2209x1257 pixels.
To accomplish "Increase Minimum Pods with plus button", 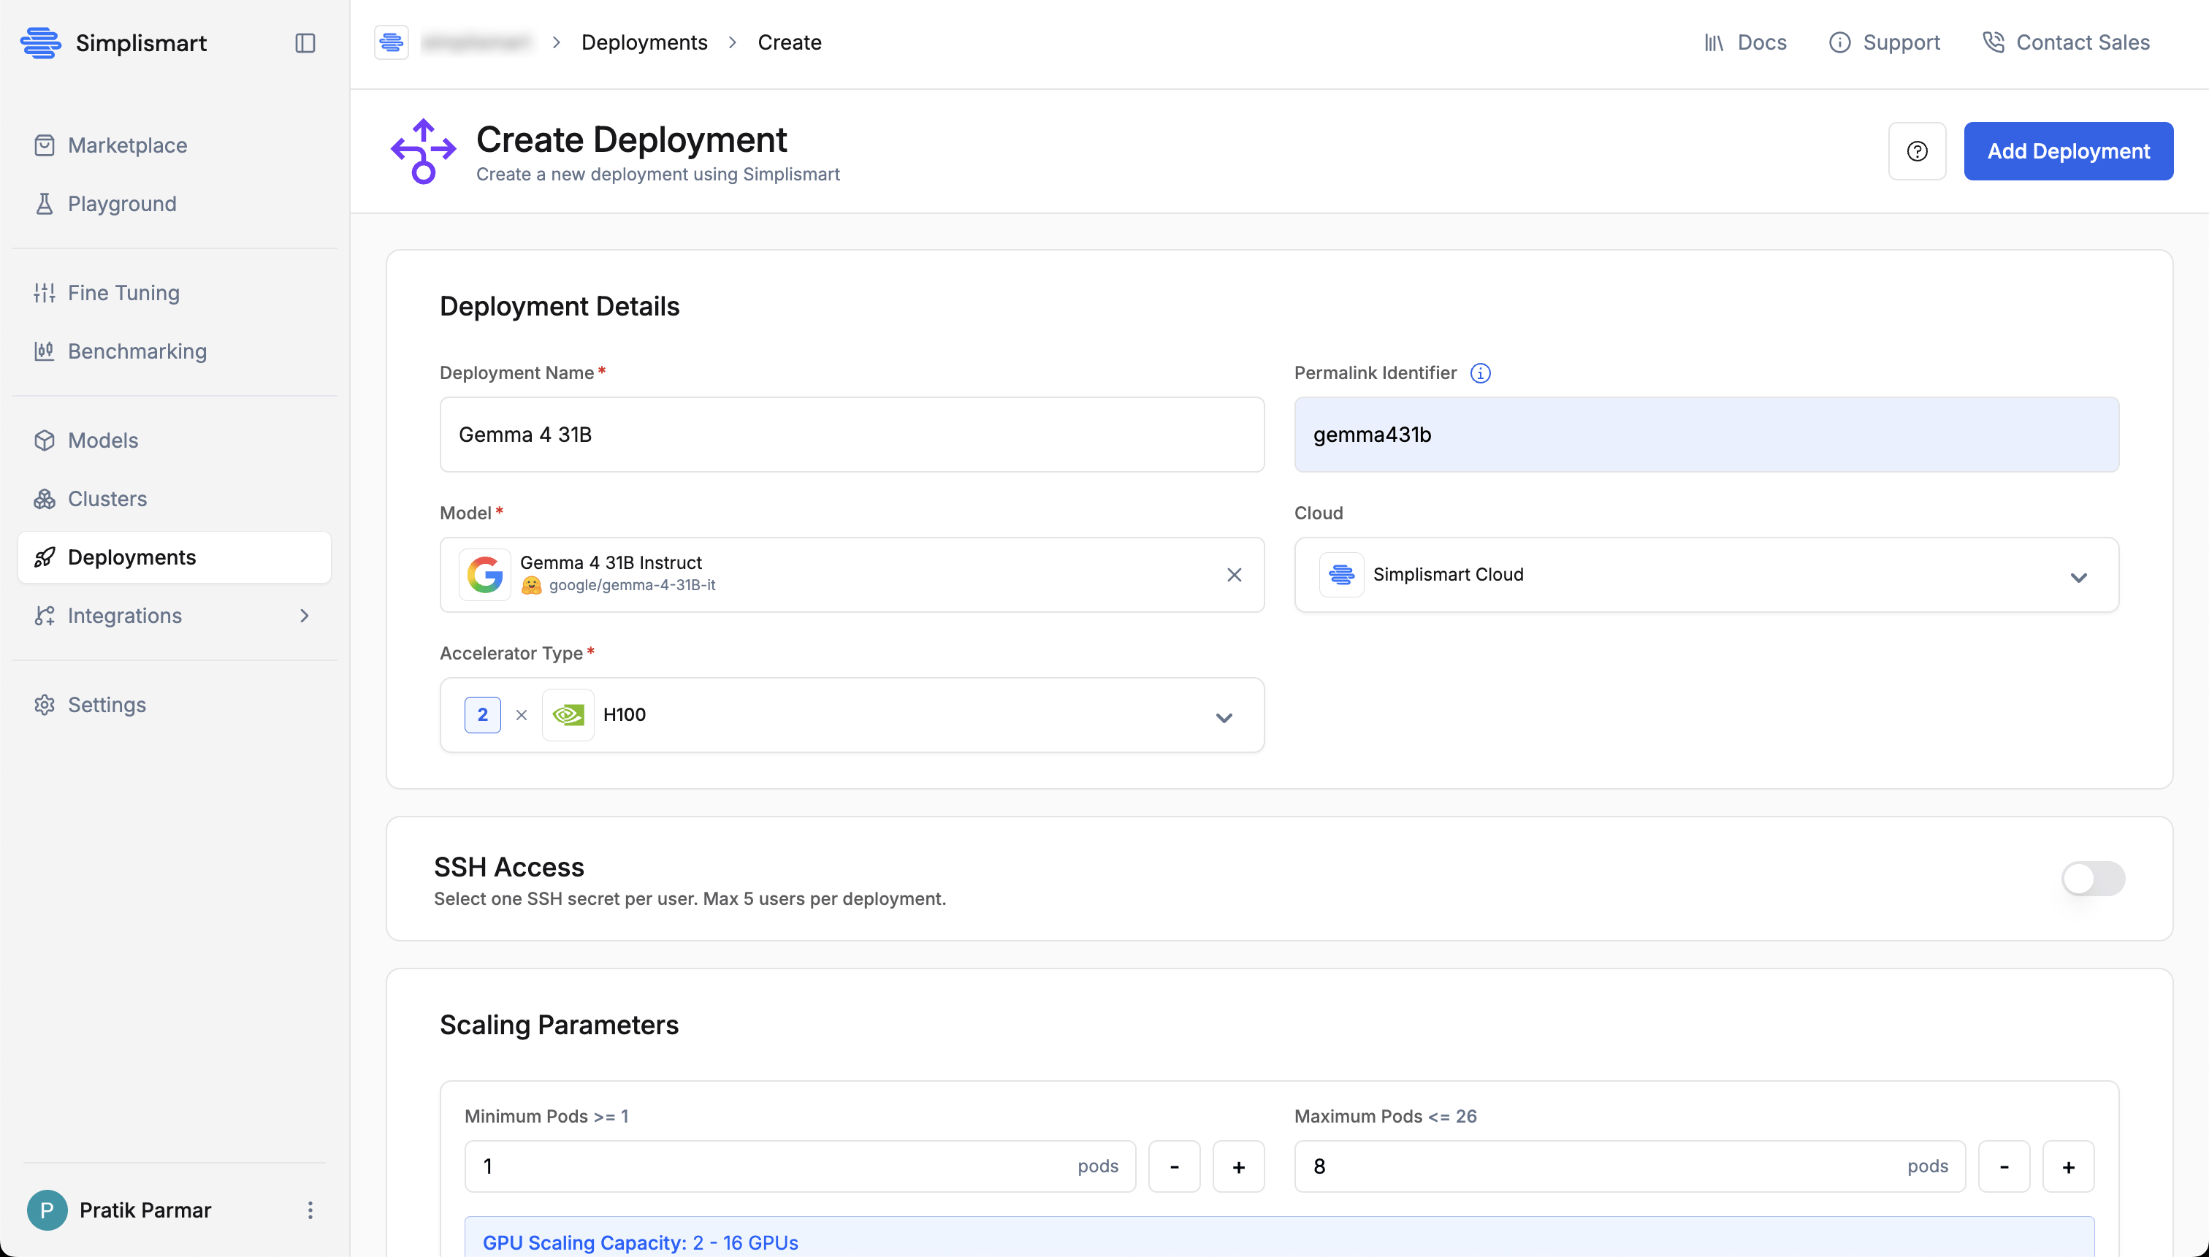I will click(x=1239, y=1167).
